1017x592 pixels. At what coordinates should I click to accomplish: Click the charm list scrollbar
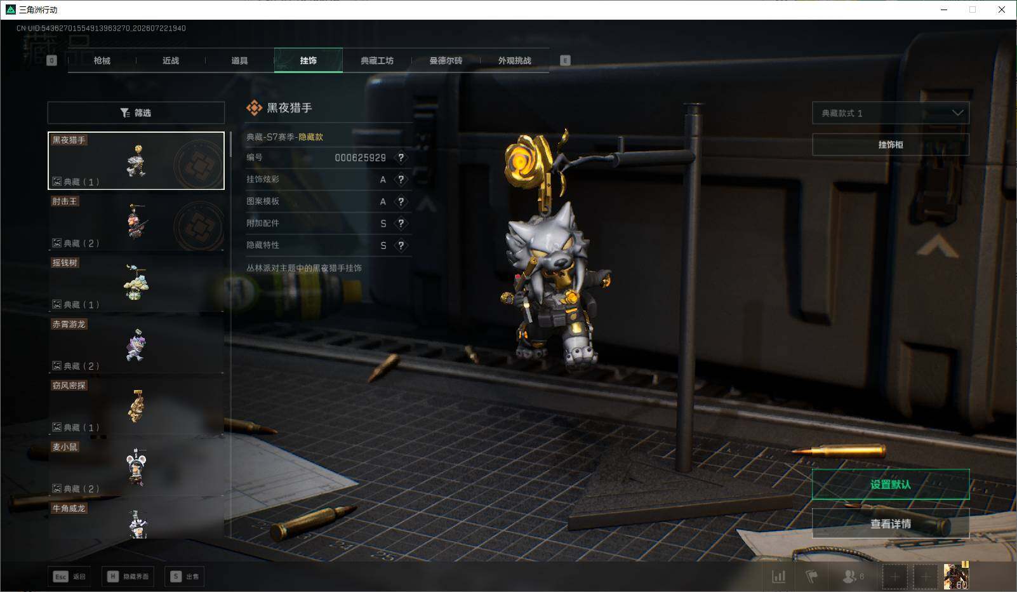(230, 145)
